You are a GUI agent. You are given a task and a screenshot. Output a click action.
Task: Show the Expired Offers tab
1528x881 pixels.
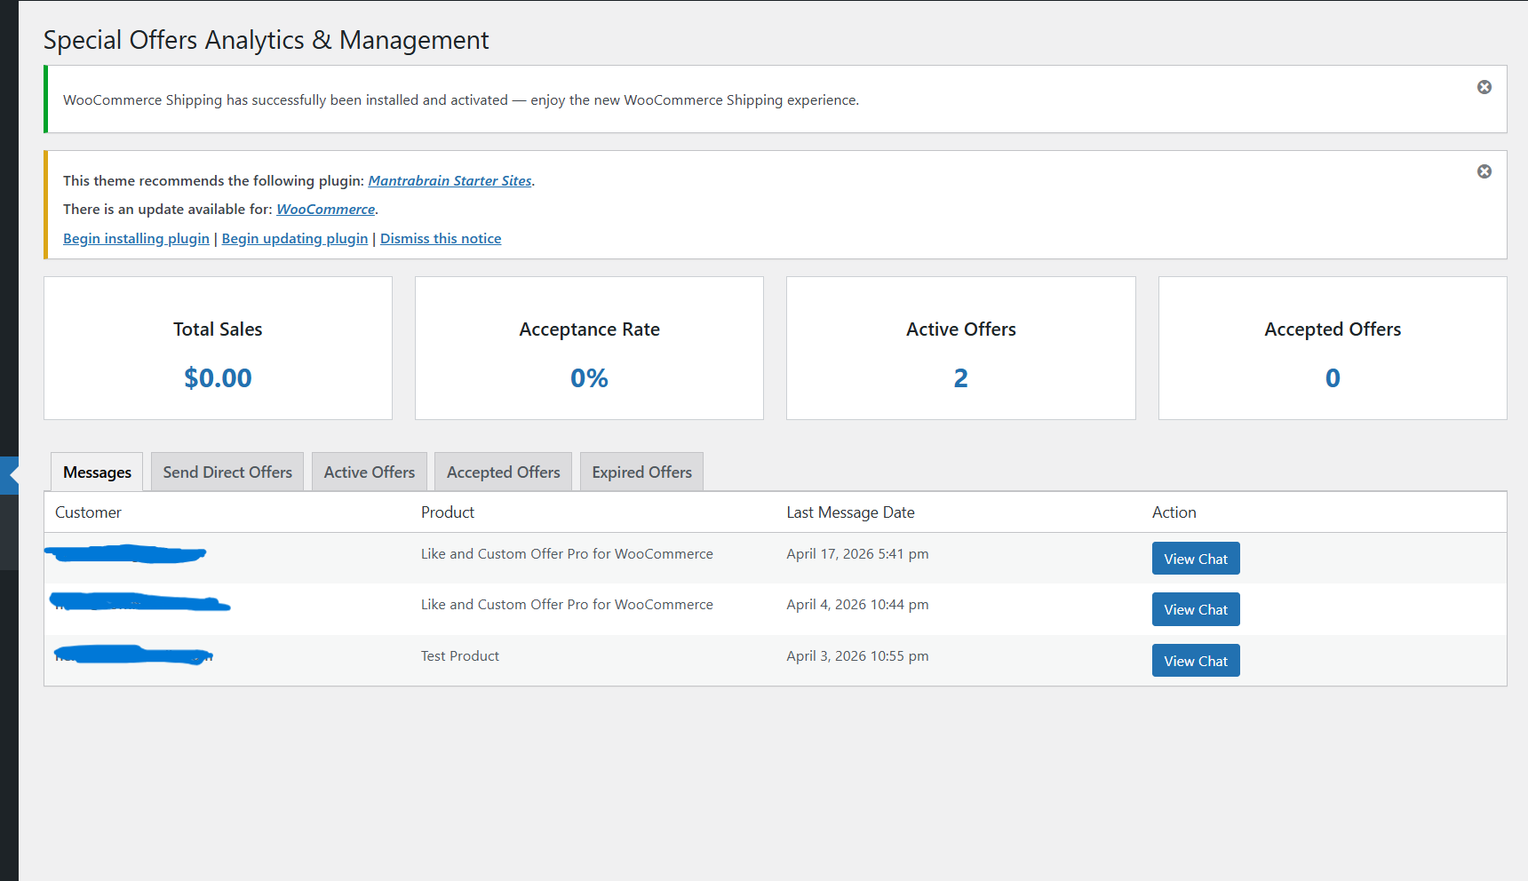click(x=641, y=472)
